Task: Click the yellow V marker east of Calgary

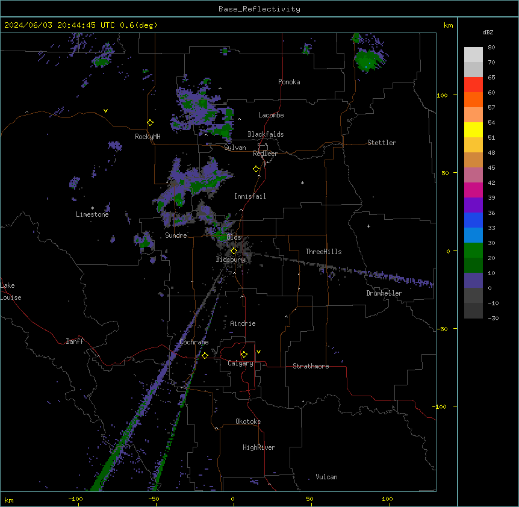Action: [x=258, y=352]
